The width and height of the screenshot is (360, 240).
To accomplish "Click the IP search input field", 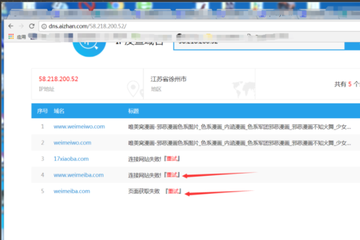I will 259,46.
